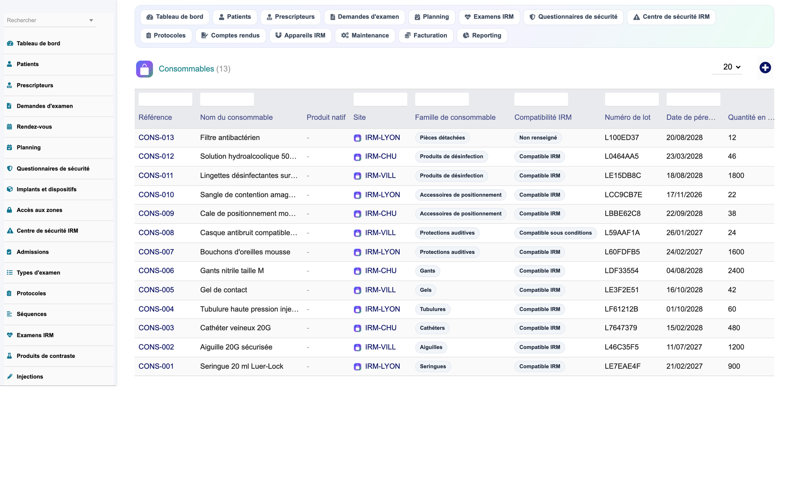Click the Examens IRM sidebar heartbeat icon

[x=10, y=335]
